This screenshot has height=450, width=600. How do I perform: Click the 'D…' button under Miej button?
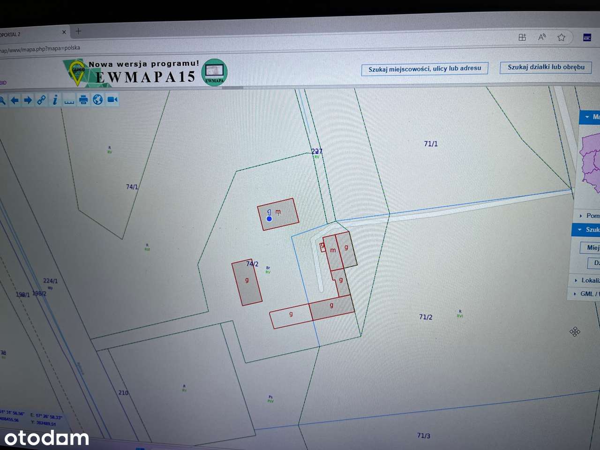click(594, 262)
